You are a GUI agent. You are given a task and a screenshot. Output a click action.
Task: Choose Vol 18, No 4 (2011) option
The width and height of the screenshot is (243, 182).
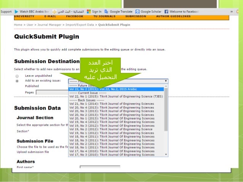[116, 136]
